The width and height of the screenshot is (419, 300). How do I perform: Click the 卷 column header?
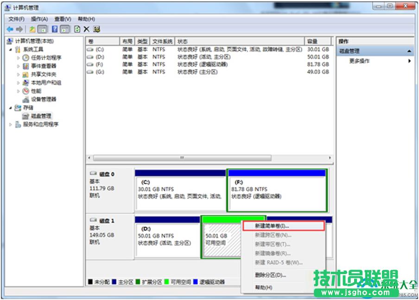[x=102, y=41]
